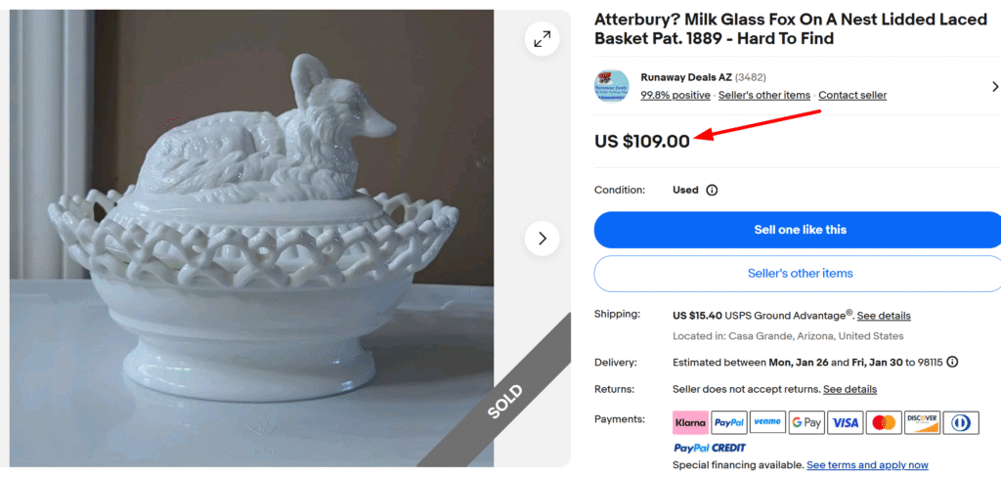Go to the next product photo
Screen dimensions: 1001x478
(x=542, y=239)
